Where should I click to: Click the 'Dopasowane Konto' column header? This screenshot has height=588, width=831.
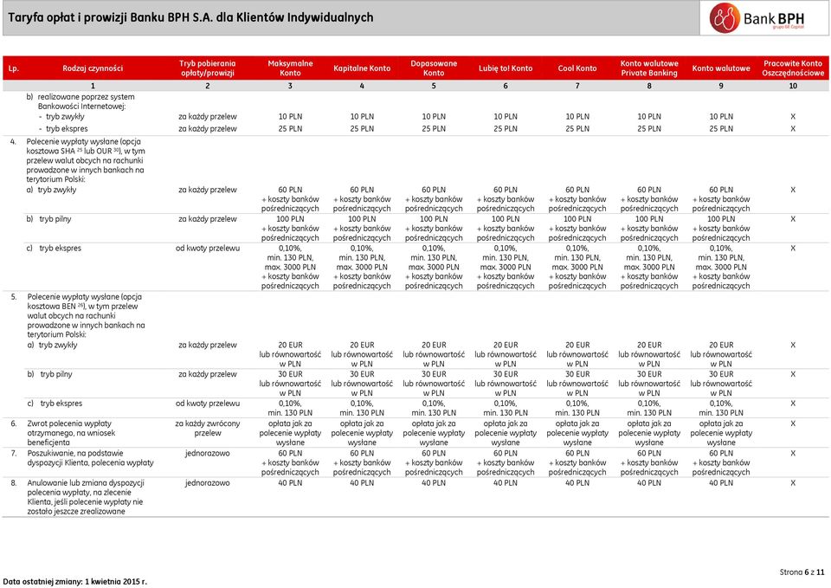(x=434, y=68)
